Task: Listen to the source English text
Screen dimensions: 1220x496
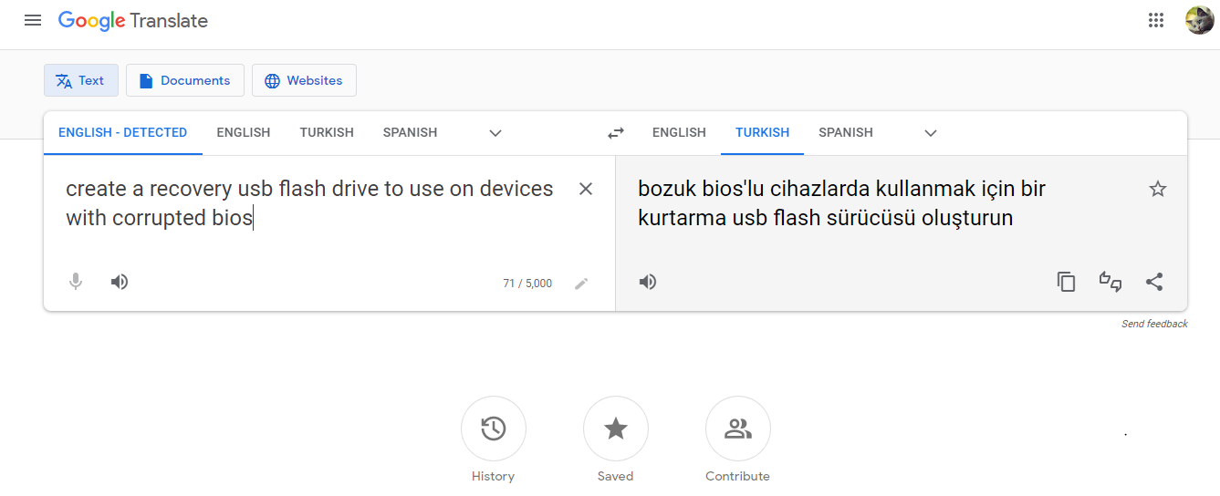Action: [x=120, y=282]
